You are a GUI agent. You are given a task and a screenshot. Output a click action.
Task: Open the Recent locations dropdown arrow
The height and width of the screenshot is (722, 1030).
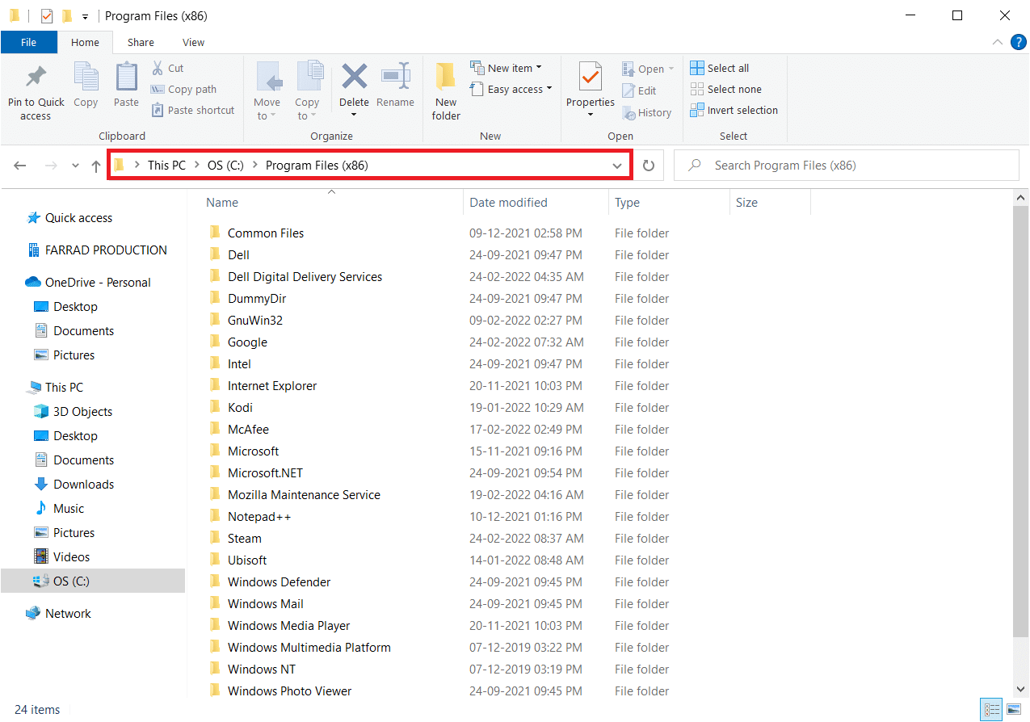pyautogui.click(x=75, y=166)
